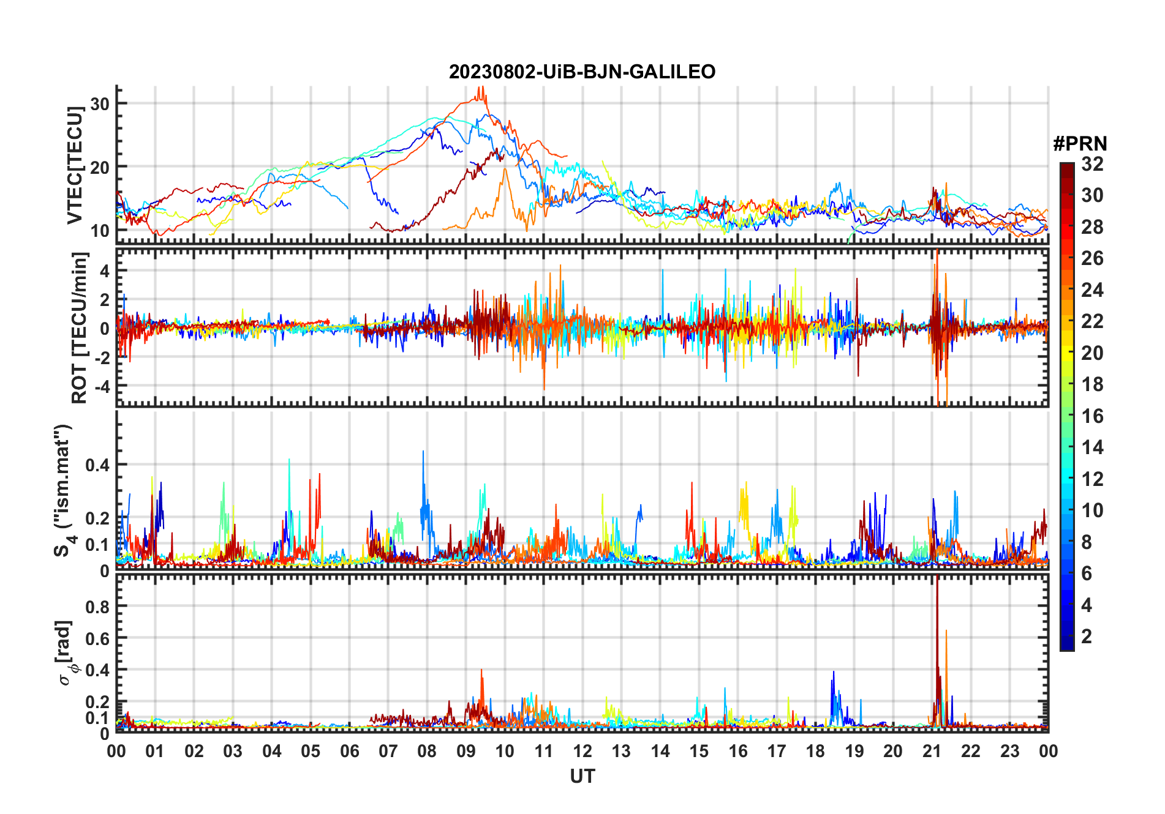Click the 14 label on the PRN colorbar
This screenshot has width=1165, height=814.
click(1092, 447)
